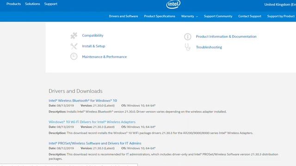Image resolution: width=296 pixels, height=166 pixels.
Task: Open Support by Product navigation item
Action: click(x=281, y=16)
